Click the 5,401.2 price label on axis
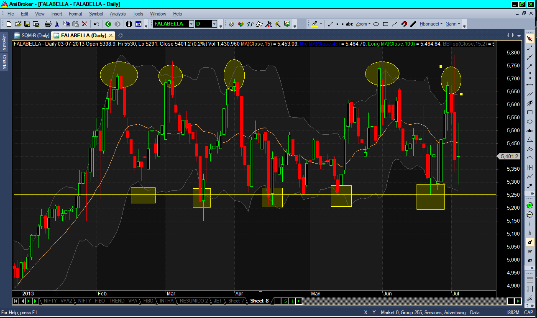537x318 pixels. 510,156
